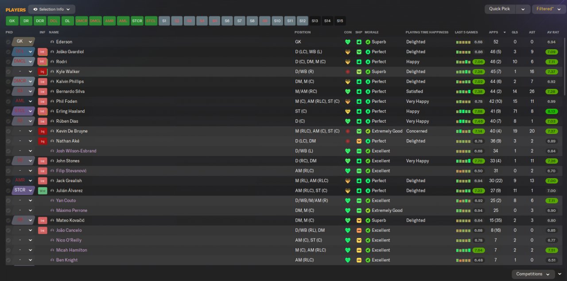This screenshot has width=567, height=281.
Task: Select the S12 substitute slot
Action: pos(302,21)
